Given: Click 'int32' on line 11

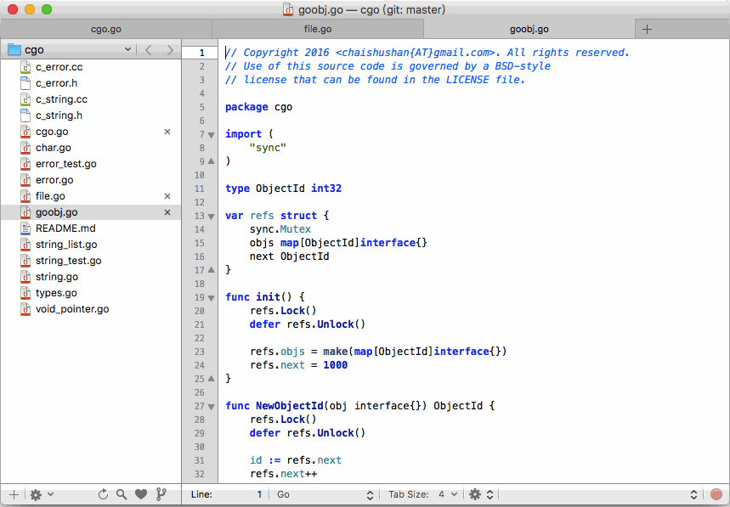Looking at the screenshot, I should coord(326,189).
